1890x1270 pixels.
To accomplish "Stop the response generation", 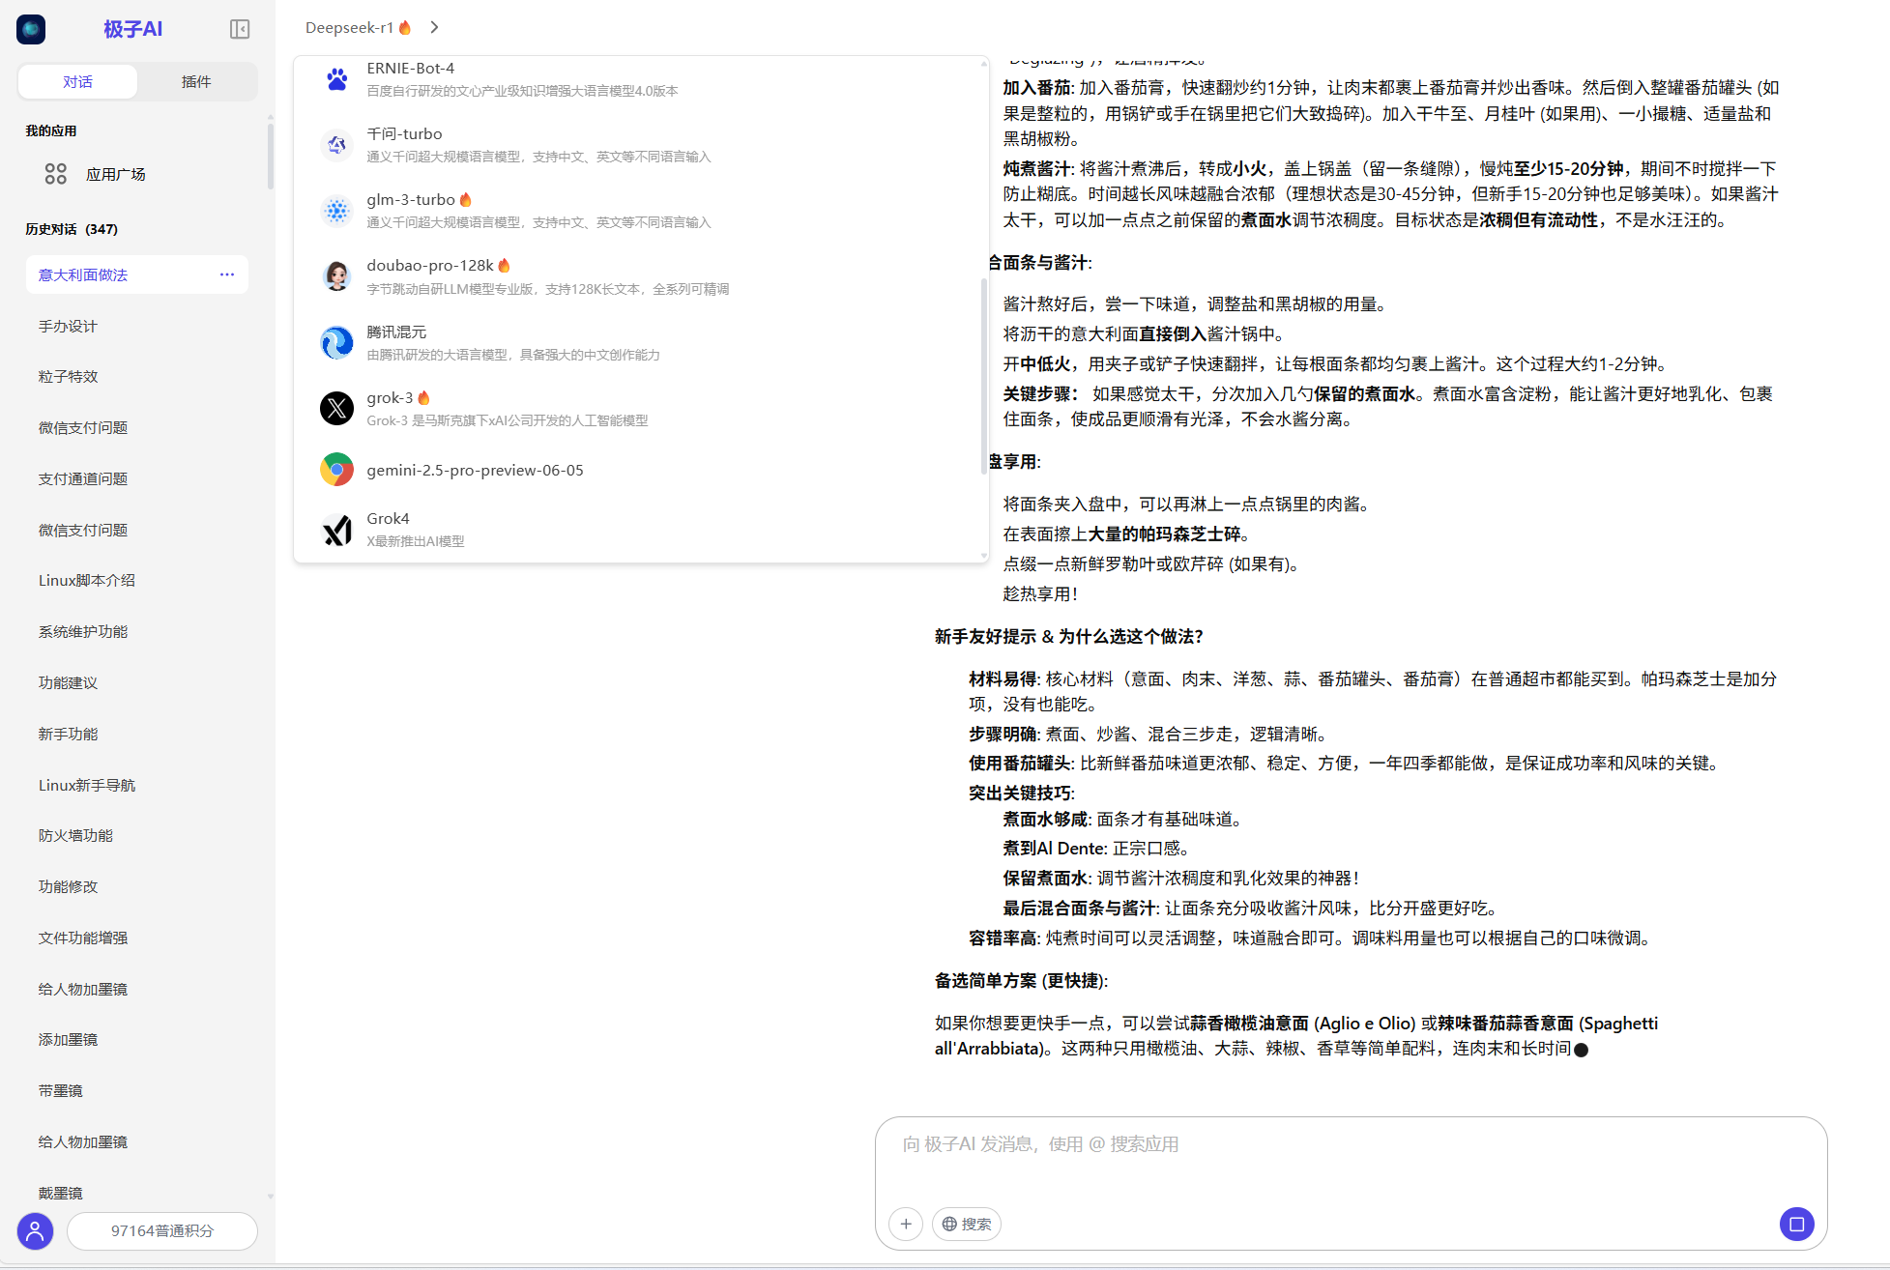I will 1796,1224.
